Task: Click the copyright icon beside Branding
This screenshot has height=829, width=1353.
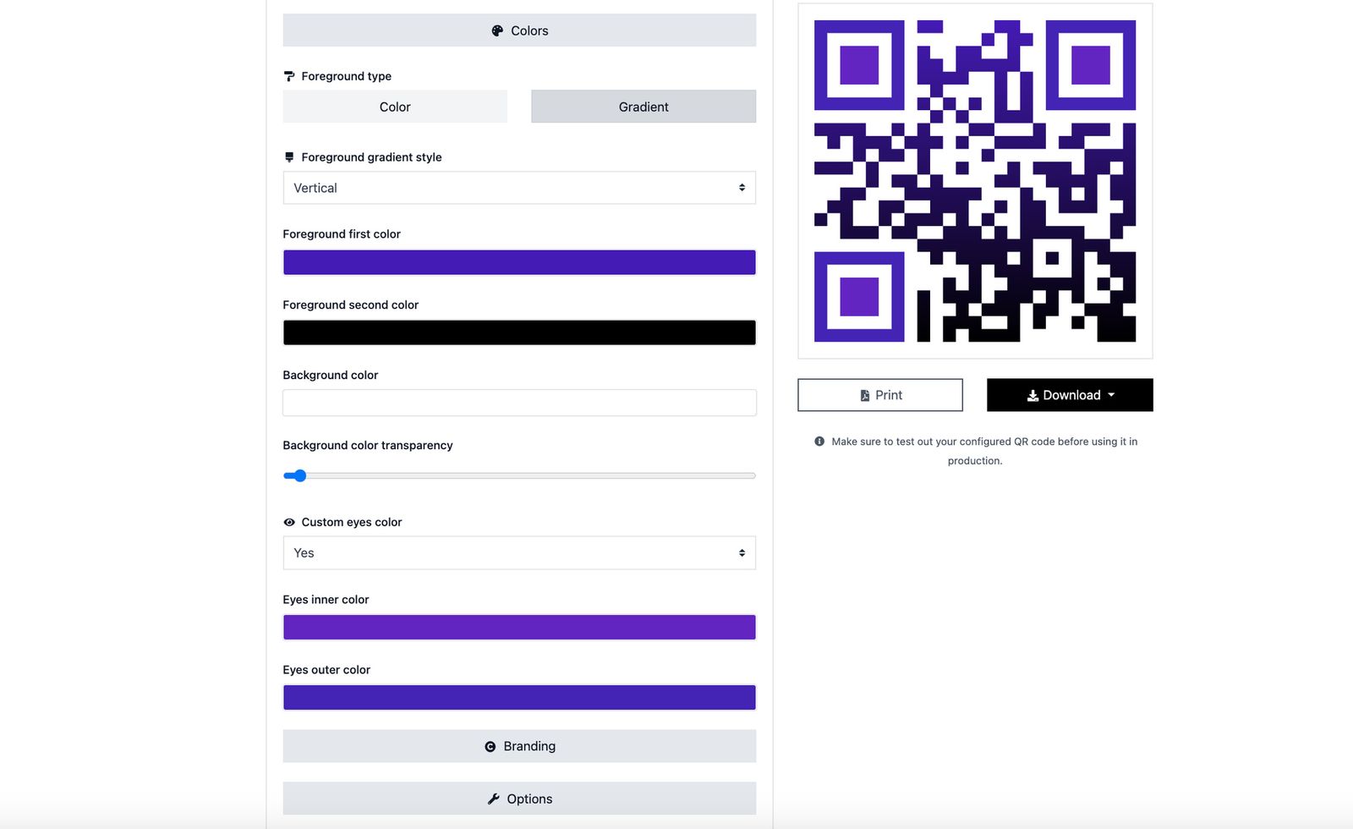Action: tap(490, 746)
